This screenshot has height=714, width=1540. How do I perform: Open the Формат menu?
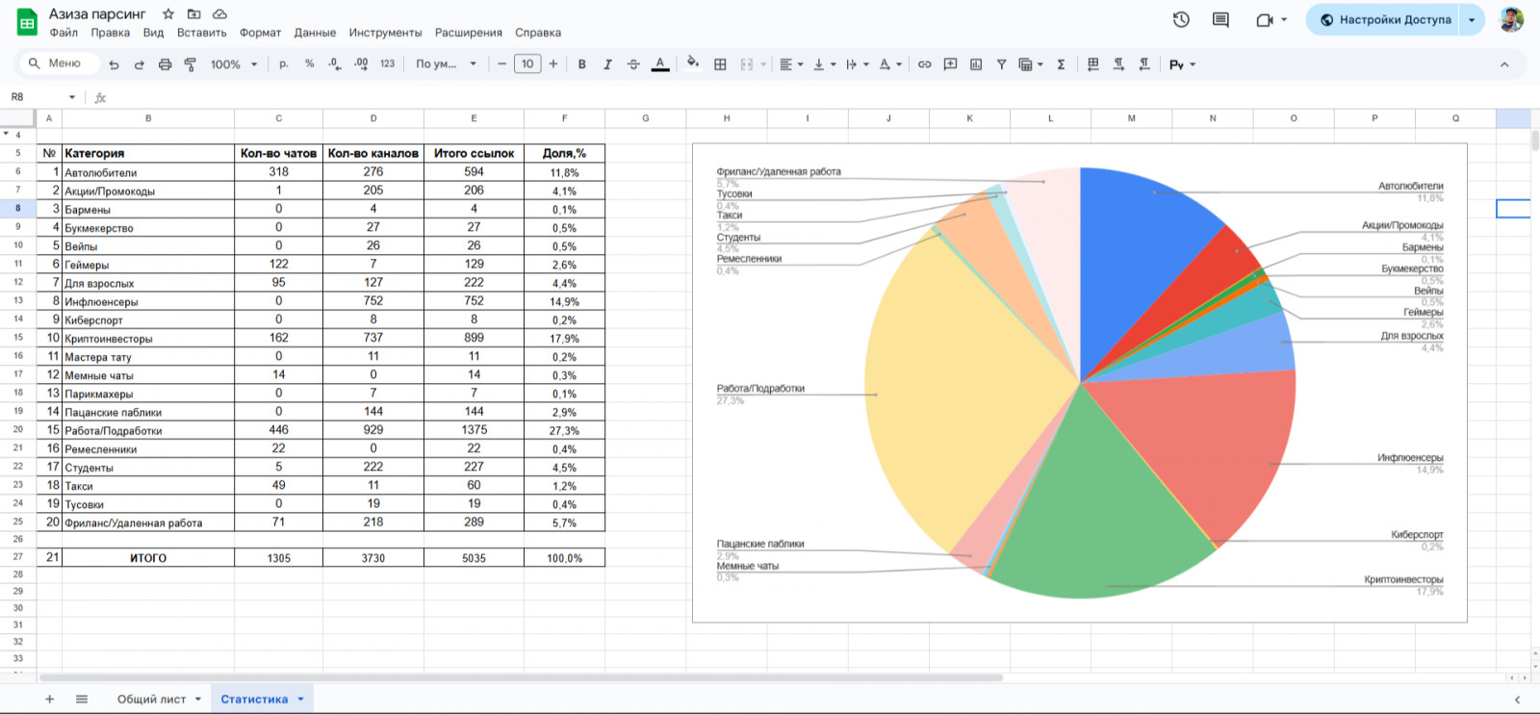click(260, 33)
